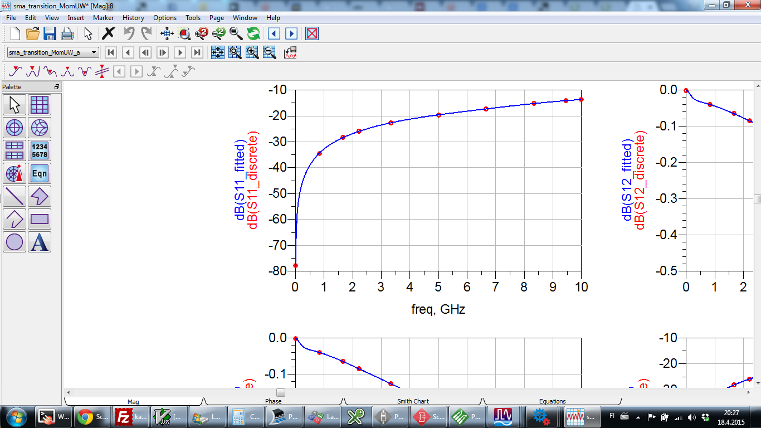This screenshot has height=428, width=761.
Task: Open the File menu
Action: pyautogui.click(x=11, y=18)
